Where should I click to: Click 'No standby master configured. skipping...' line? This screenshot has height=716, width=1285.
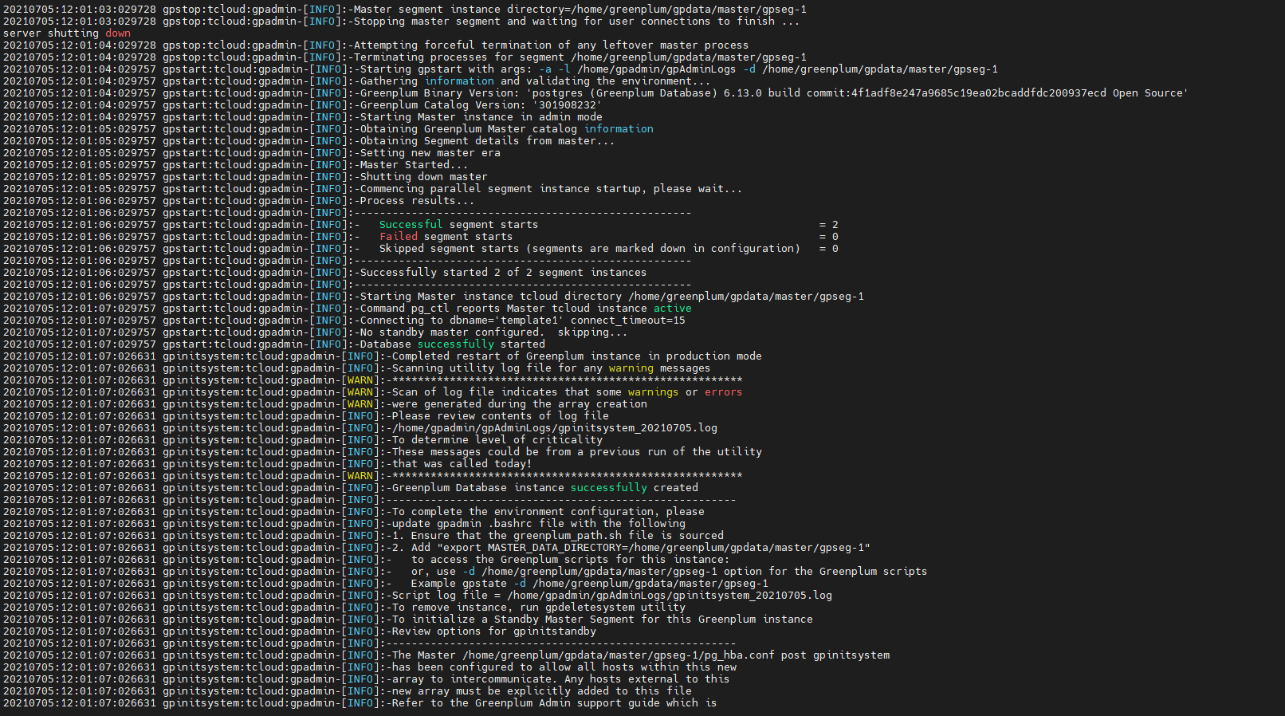click(493, 332)
